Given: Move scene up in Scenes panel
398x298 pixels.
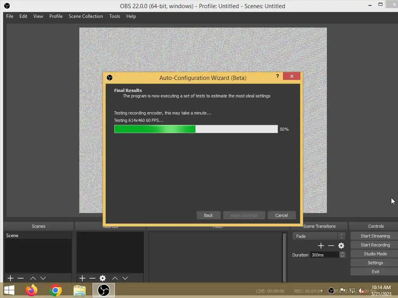Looking at the screenshot, I should [33, 278].
